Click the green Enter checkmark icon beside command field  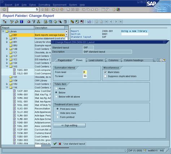4,9
